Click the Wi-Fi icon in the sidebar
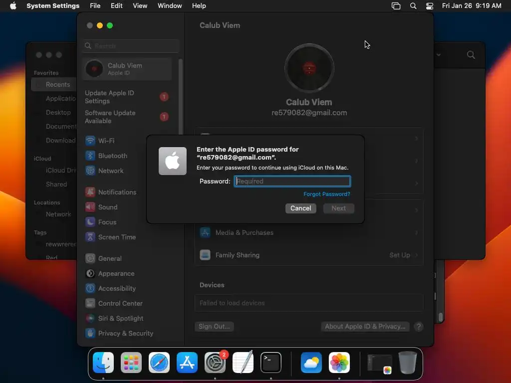Image resolution: width=511 pixels, height=383 pixels. 90,141
